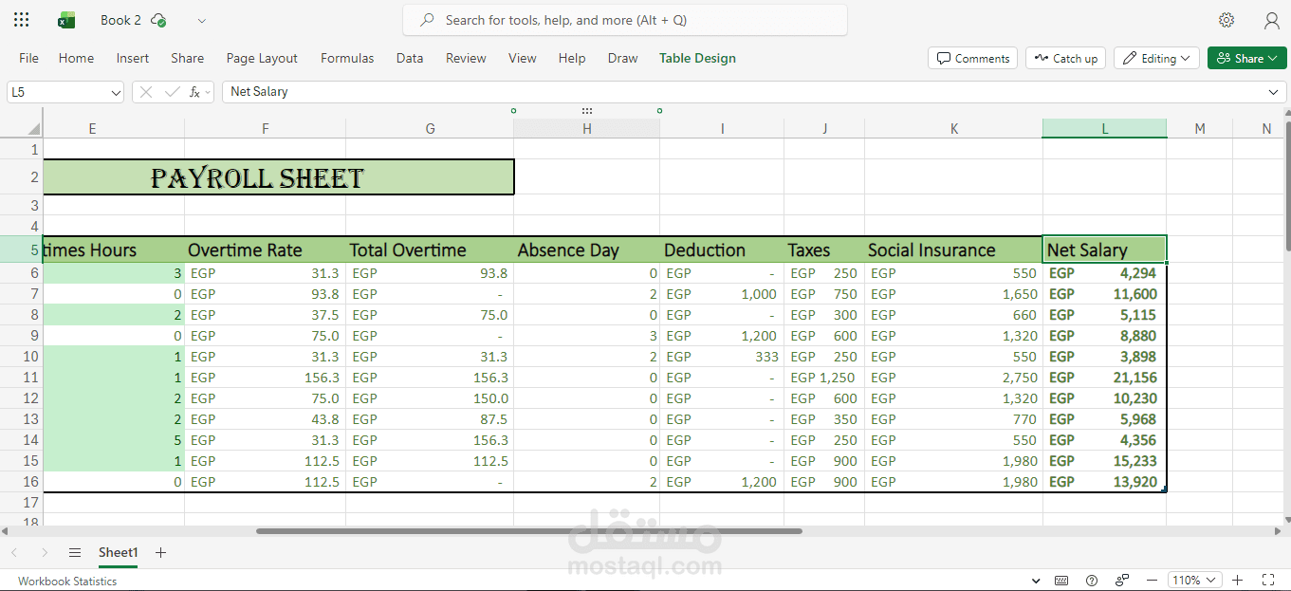Click the Catch up button
This screenshot has width=1291, height=591.
pos(1065,58)
